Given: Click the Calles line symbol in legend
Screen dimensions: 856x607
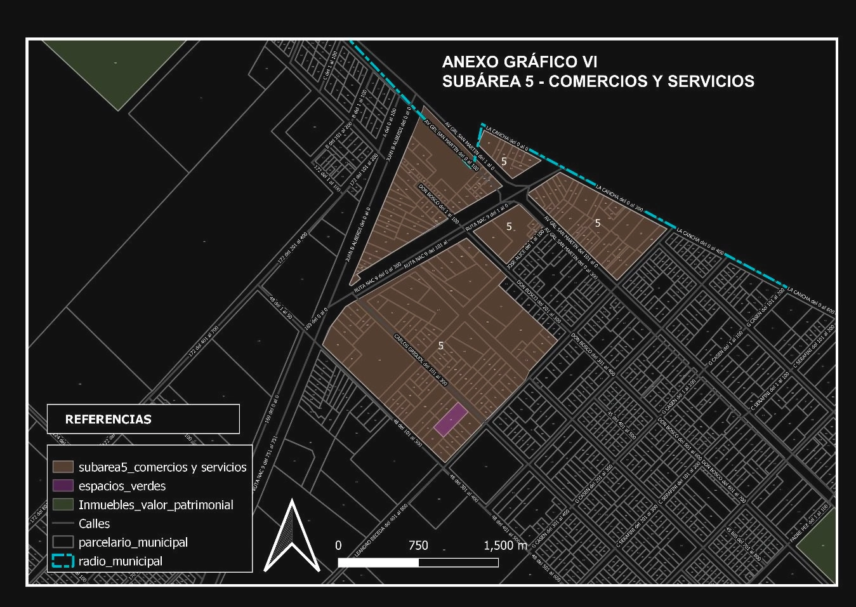Looking at the screenshot, I should (63, 524).
